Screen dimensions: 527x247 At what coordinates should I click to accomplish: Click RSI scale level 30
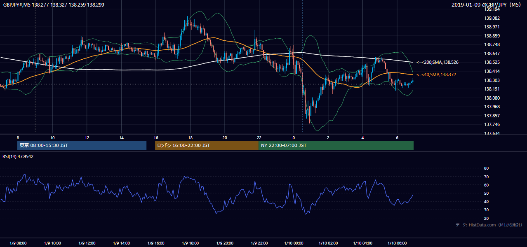pyautogui.click(x=486, y=210)
